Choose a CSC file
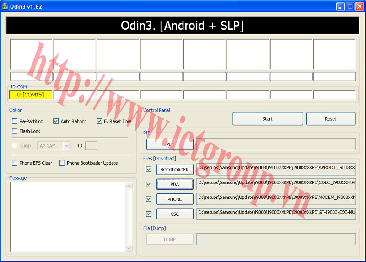Image resolution: width=366 pixels, height=262 pixels. [x=175, y=214]
